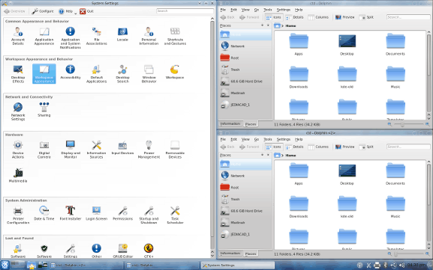This screenshot has height=270, width=433.
Task: Expand breadcrumb arrow before Home in top Dolphin
Action: [282, 26]
